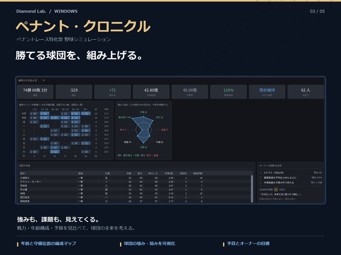The width and height of the screenshot is (341, 255).
Task: Click the .529 win rate card
Action: [74, 92]
